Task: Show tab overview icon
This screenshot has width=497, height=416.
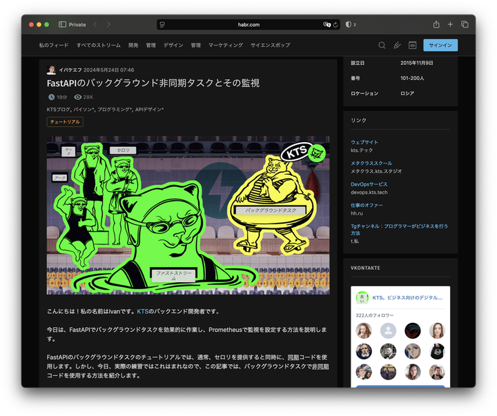Action: [x=465, y=24]
